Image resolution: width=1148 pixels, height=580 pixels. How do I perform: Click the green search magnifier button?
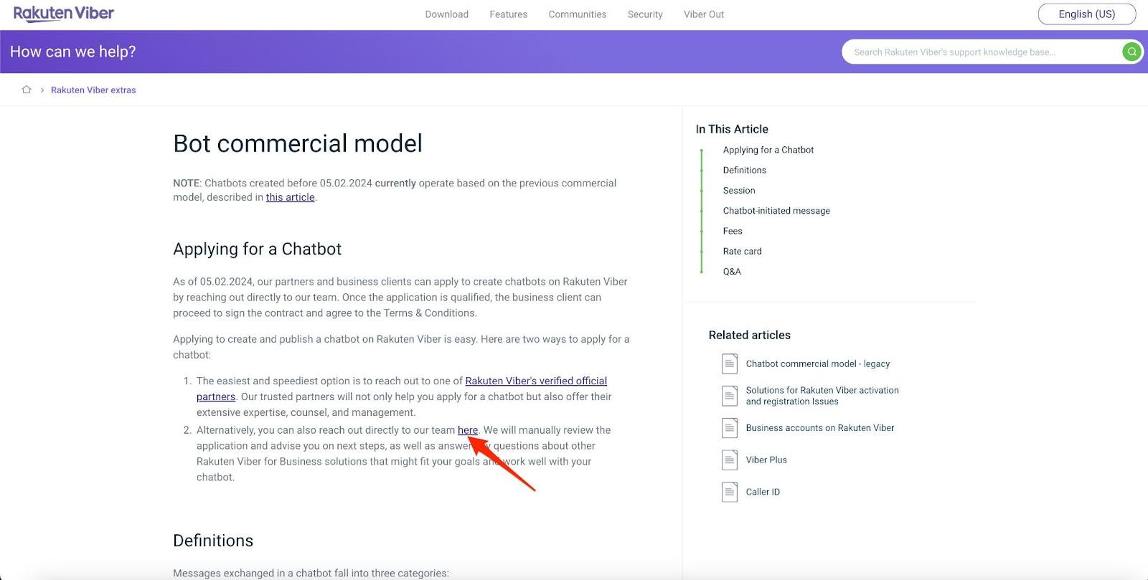tap(1131, 52)
